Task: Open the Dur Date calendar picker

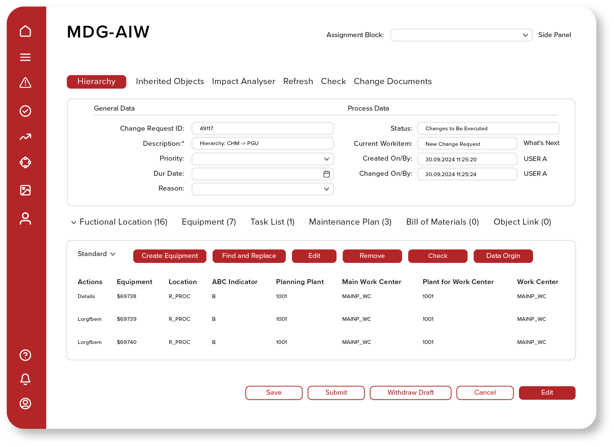Action: point(326,174)
